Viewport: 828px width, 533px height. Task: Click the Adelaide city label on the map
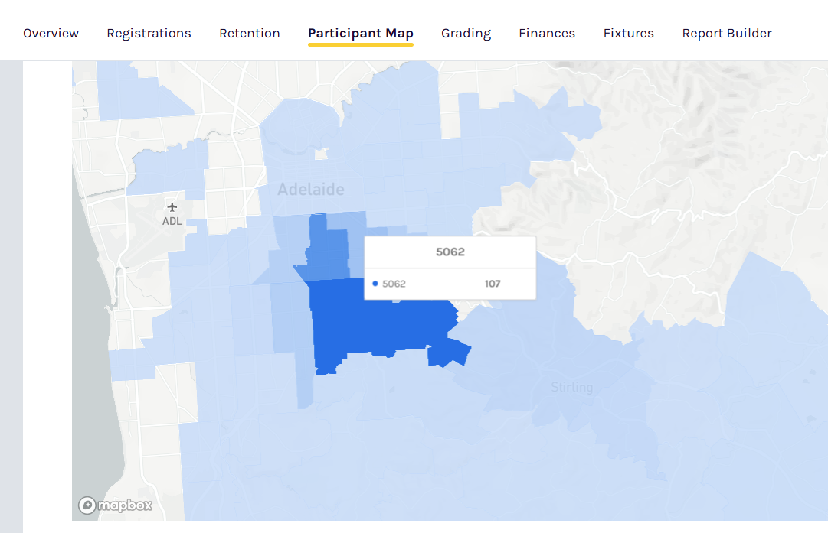pyautogui.click(x=310, y=189)
